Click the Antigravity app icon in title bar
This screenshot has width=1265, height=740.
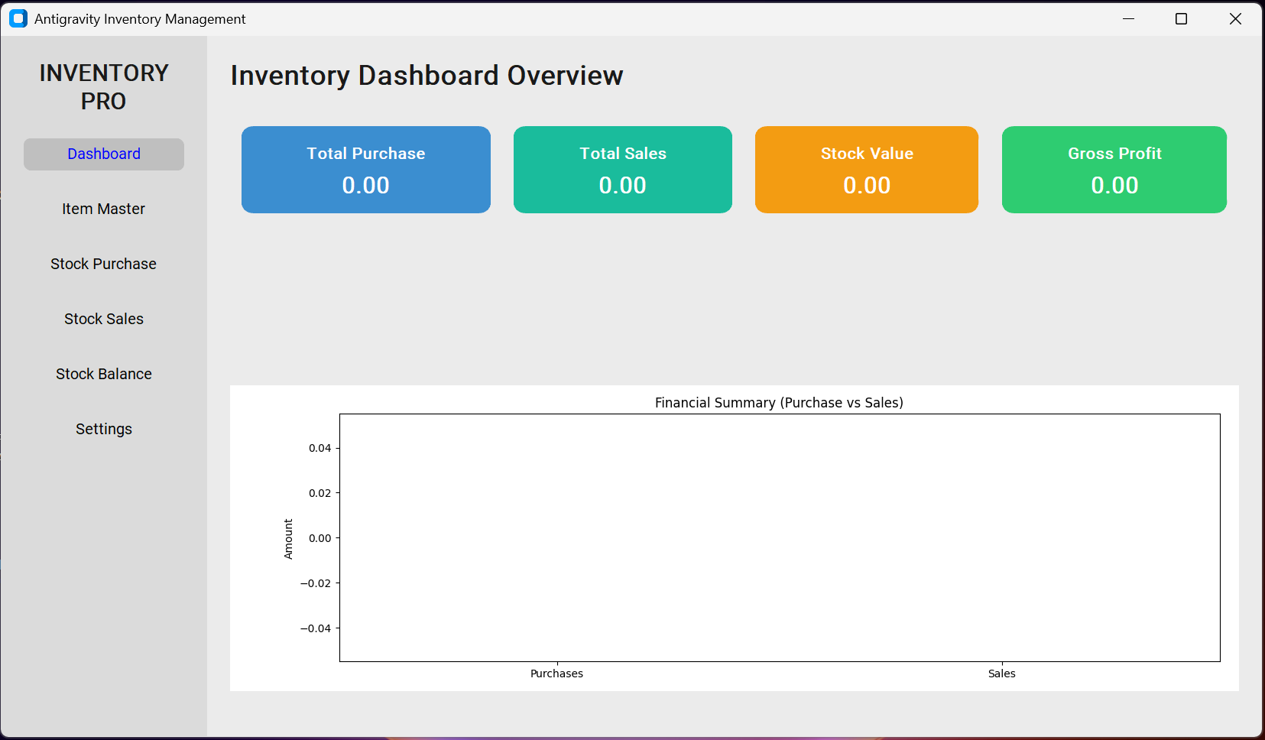click(x=18, y=18)
